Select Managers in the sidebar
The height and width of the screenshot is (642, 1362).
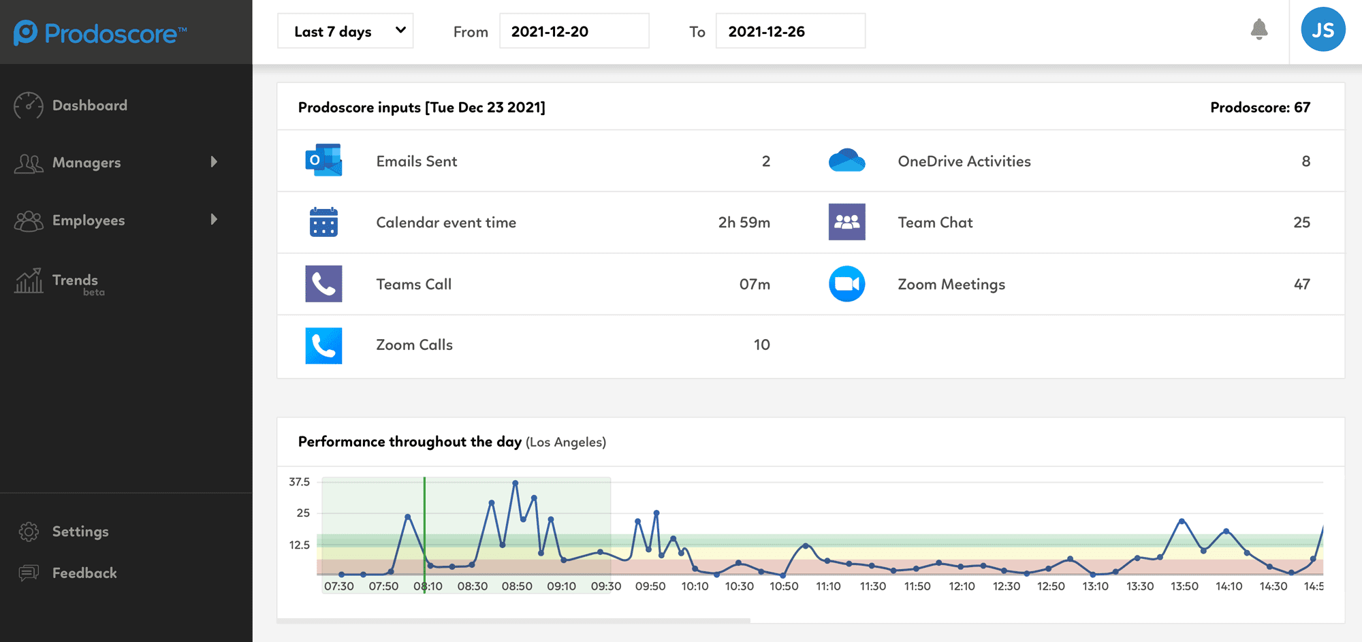pyautogui.click(x=86, y=163)
